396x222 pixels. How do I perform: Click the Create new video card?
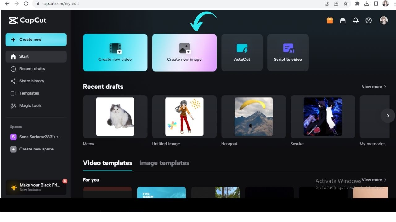point(115,52)
